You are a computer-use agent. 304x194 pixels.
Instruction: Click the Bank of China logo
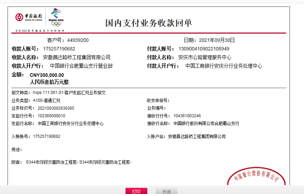pos(29,17)
